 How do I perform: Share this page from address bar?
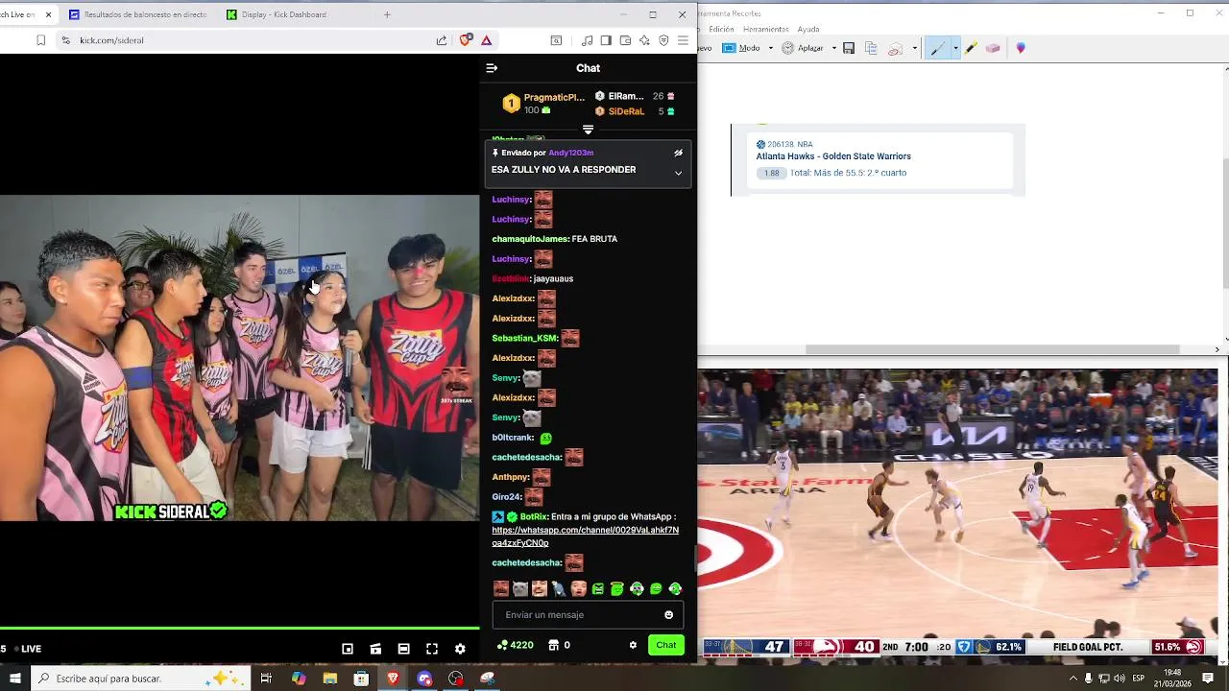tap(441, 40)
